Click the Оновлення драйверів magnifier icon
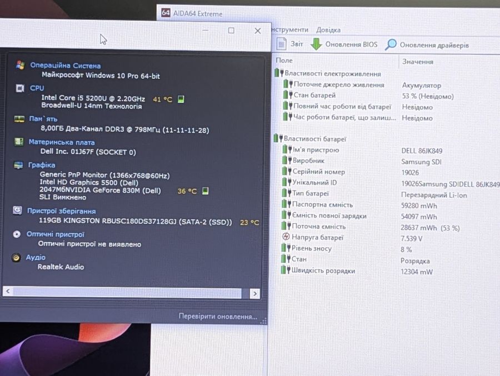Screen dimensions: 500x376 (x=391, y=44)
